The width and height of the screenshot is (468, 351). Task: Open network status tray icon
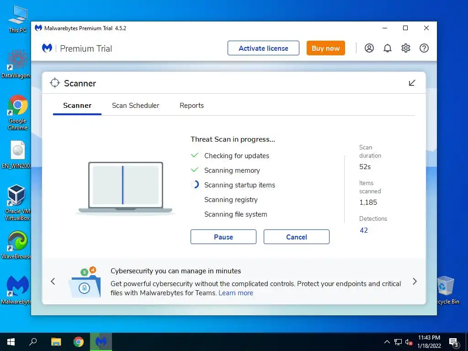(398, 342)
